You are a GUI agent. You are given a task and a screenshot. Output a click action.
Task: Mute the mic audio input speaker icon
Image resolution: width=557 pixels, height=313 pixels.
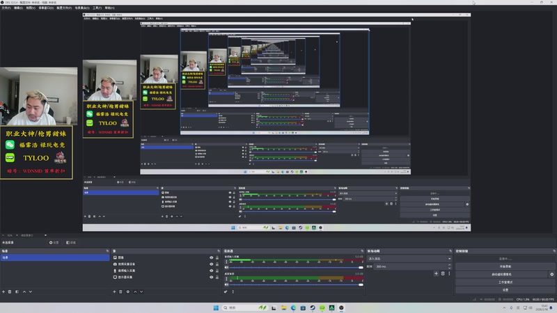pos(227,267)
